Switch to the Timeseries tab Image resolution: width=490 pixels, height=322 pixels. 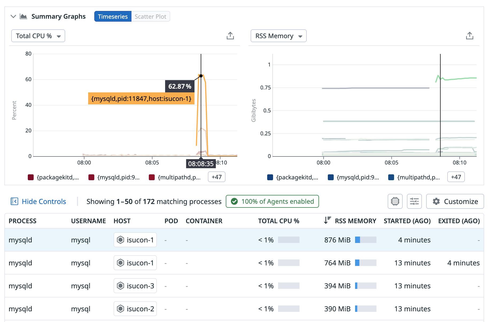click(x=113, y=17)
